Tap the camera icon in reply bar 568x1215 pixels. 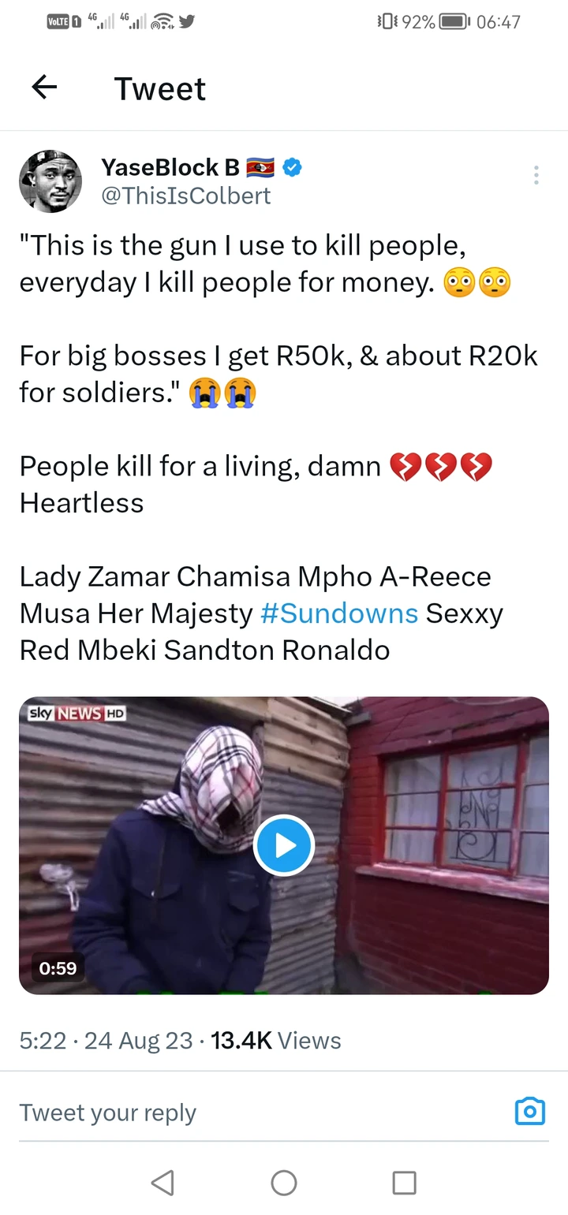click(529, 1111)
